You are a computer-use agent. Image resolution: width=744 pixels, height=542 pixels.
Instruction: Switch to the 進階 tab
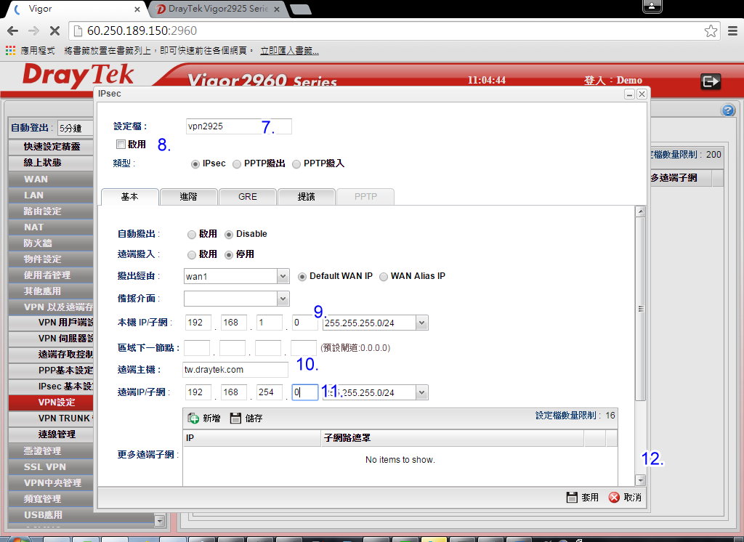click(x=188, y=197)
